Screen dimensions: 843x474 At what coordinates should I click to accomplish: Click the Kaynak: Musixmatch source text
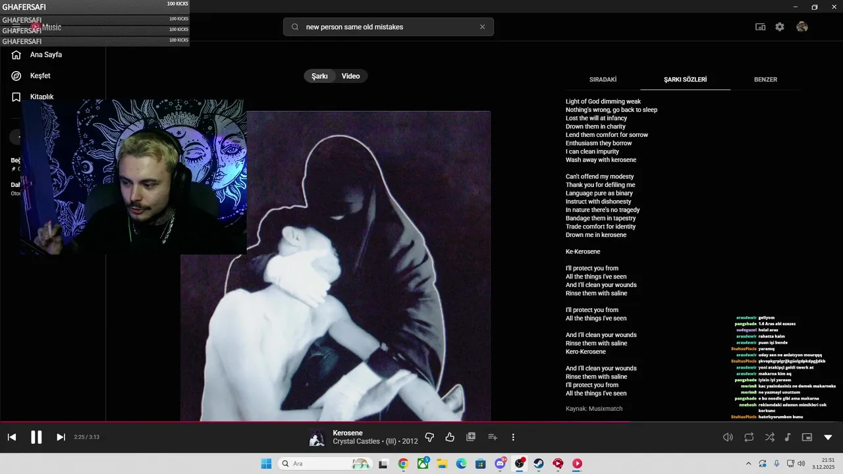click(594, 409)
